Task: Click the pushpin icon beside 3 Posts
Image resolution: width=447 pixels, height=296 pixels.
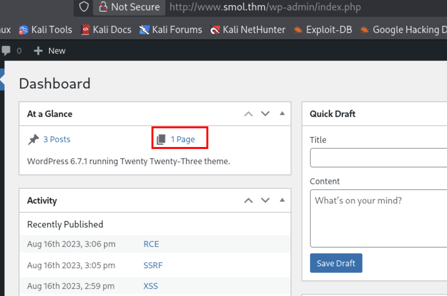Action: pyautogui.click(x=33, y=139)
